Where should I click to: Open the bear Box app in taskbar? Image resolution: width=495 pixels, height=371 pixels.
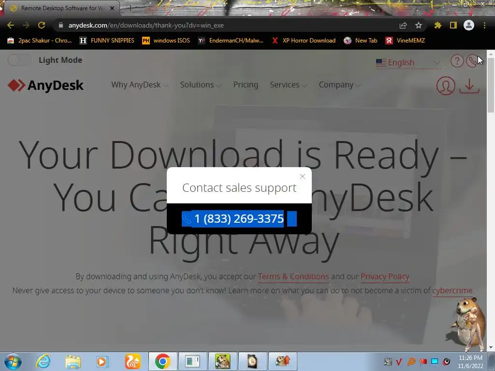222,361
